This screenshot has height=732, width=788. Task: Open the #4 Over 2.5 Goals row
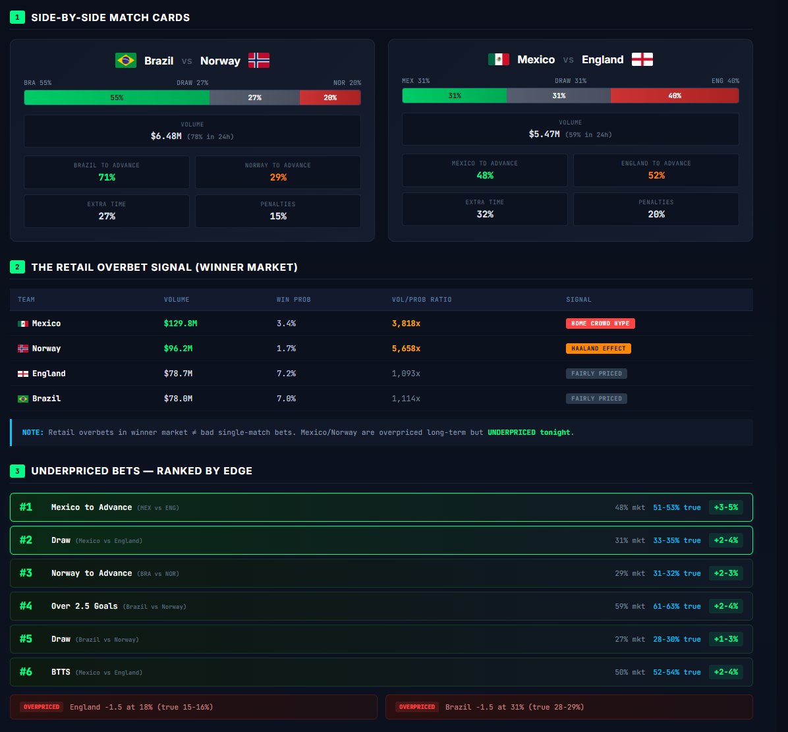tap(381, 606)
